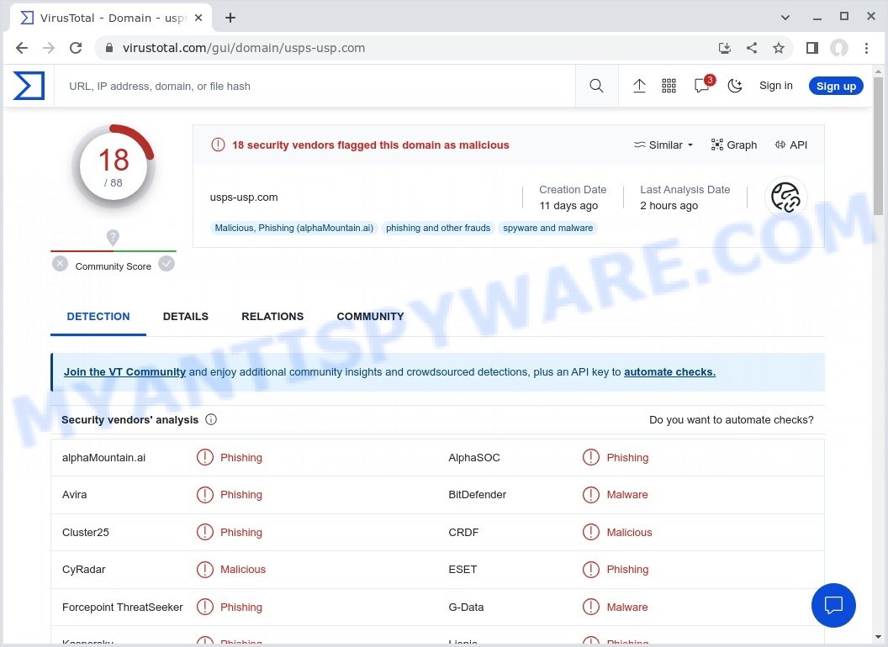Click the search magnifier icon
Viewport: 888px width, 647px height.
[x=596, y=86]
